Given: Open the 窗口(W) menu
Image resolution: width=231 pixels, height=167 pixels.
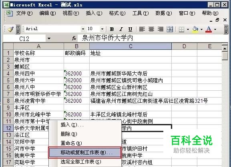Looking at the screenshot, I should 187,13.
